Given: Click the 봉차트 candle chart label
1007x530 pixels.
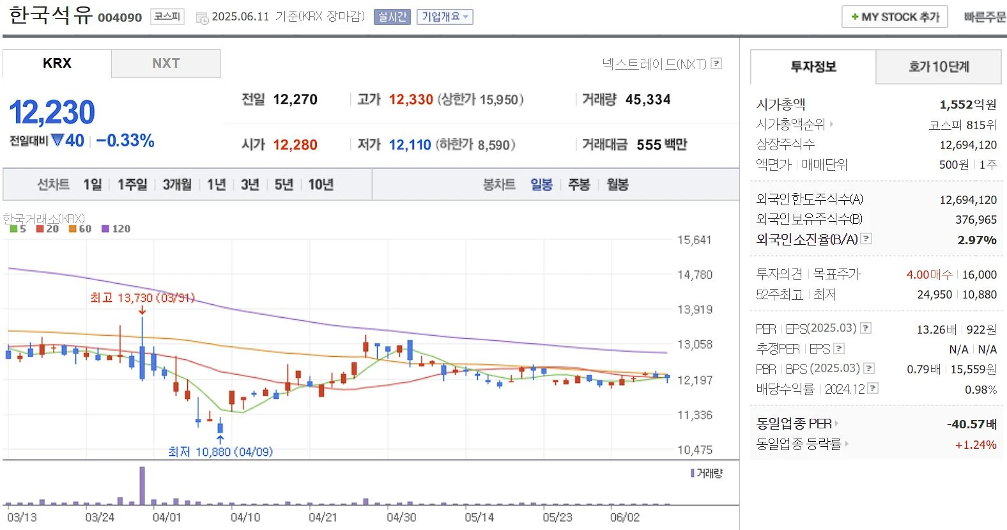Looking at the screenshot, I should point(499,185).
